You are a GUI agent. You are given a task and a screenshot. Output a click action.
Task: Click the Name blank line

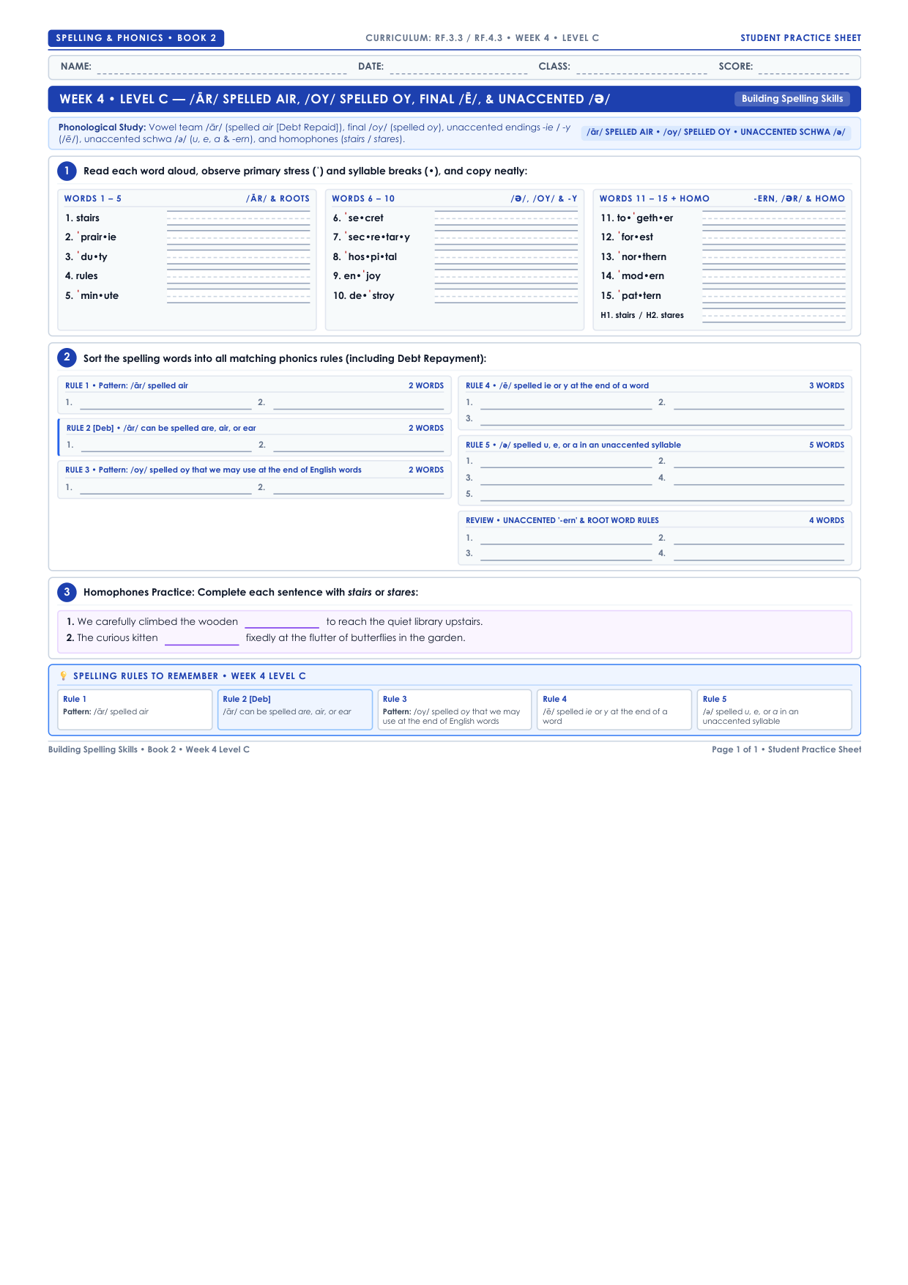click(222, 68)
